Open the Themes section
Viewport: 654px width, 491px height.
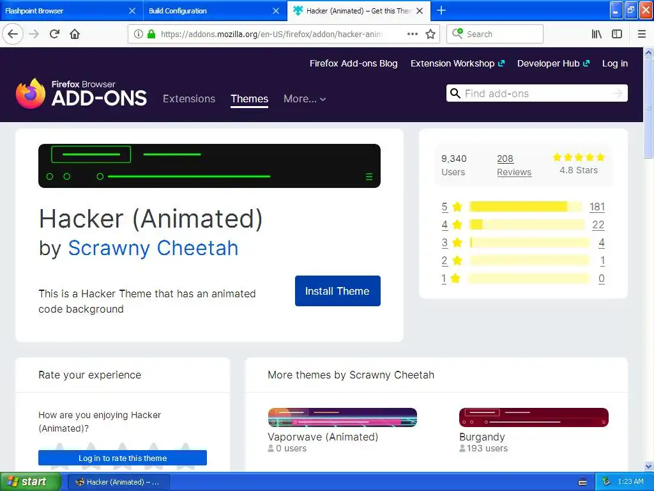coord(250,98)
